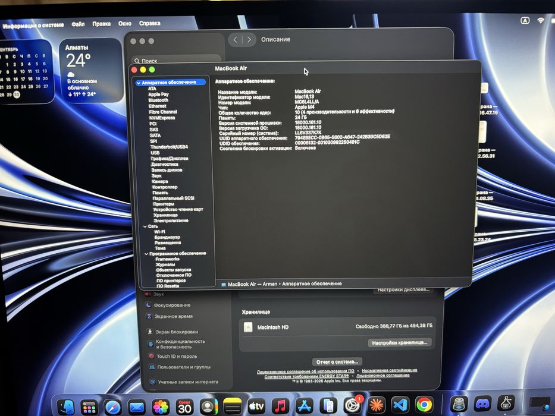555x416 pixels.
Task: Select Thunderbolt/USB4 in the sidebar
Action: [x=169, y=147]
